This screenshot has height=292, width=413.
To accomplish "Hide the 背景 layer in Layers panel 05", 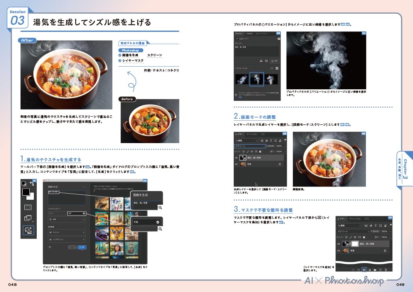I will 236,164.
